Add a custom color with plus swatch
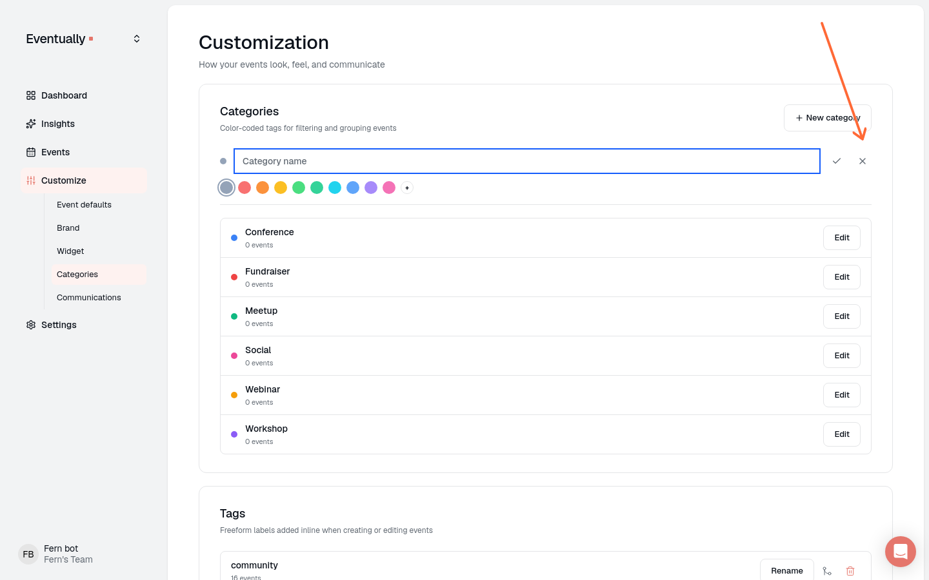The image size is (929, 580). pyautogui.click(x=407, y=188)
